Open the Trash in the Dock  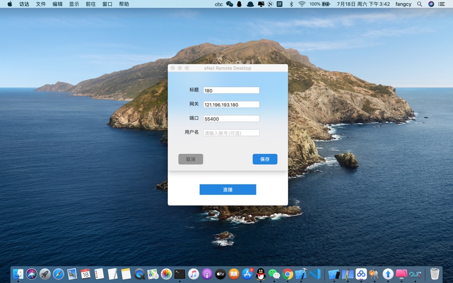[434, 274]
